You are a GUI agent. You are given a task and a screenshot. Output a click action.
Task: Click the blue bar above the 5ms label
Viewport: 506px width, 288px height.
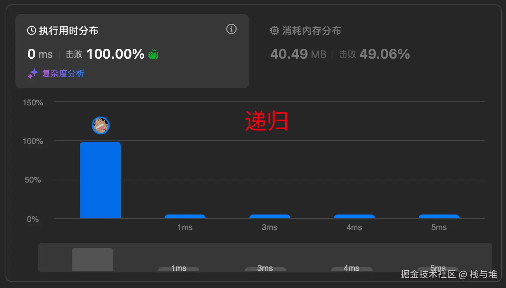coord(439,216)
